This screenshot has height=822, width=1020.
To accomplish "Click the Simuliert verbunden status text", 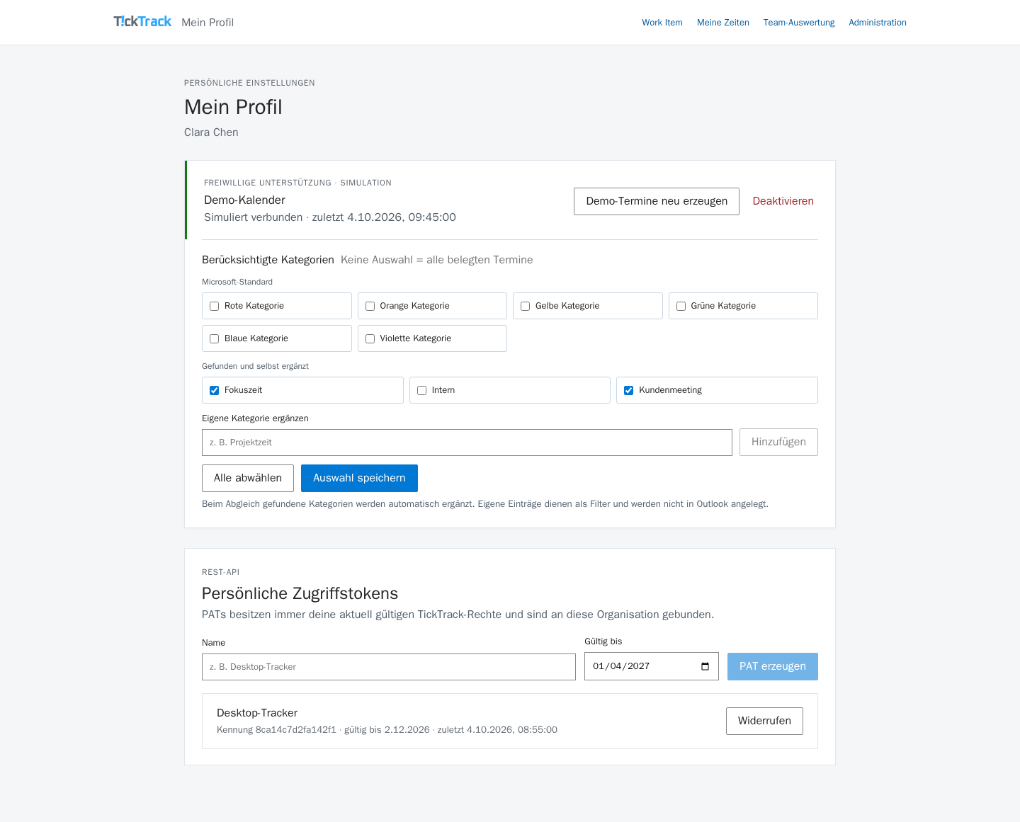I will coord(330,217).
